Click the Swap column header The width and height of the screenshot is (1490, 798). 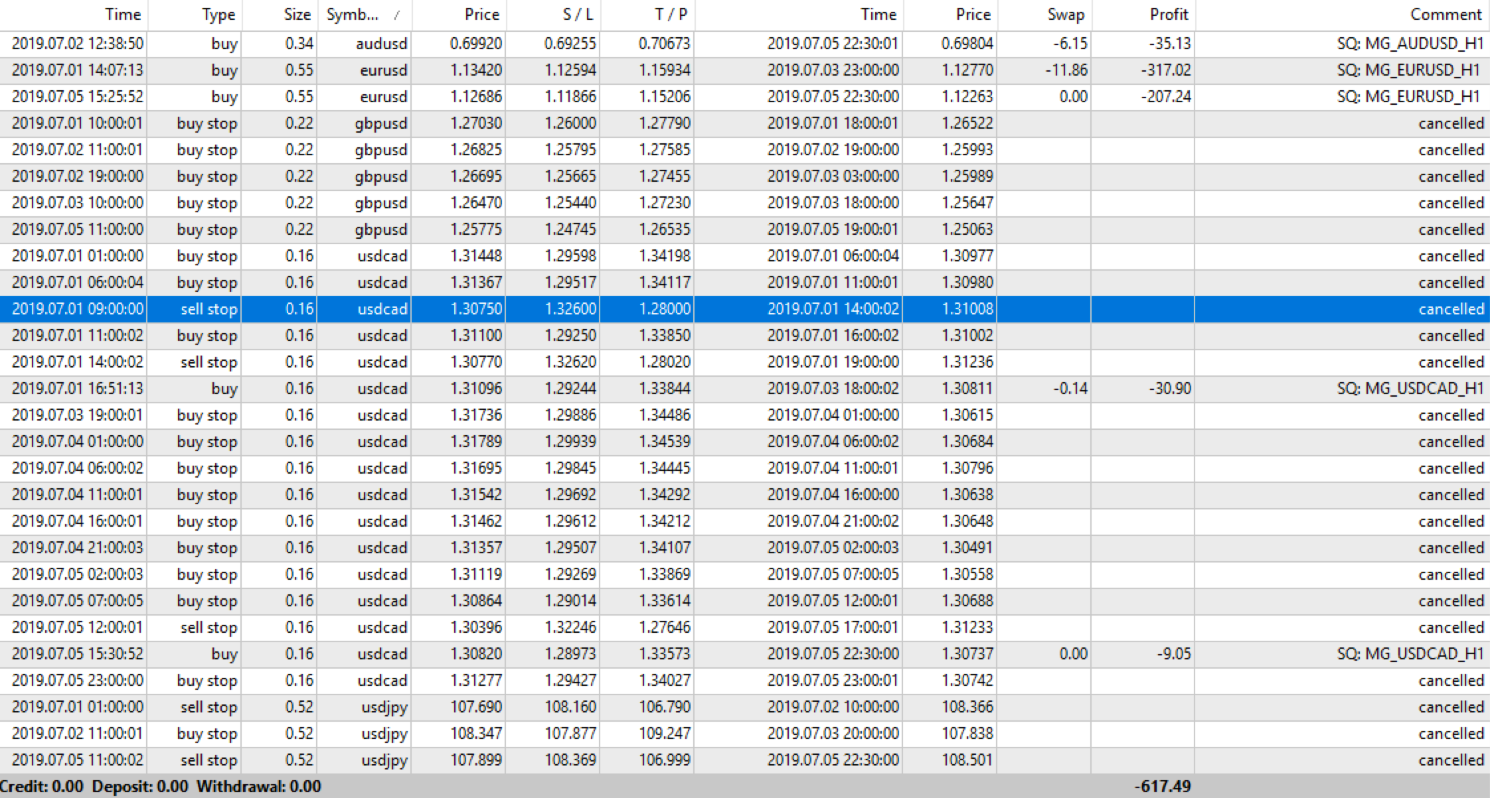[1065, 15]
